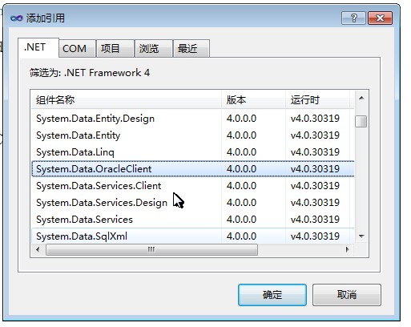Sort by 版本 column header
The image size is (411, 327).
click(253, 100)
